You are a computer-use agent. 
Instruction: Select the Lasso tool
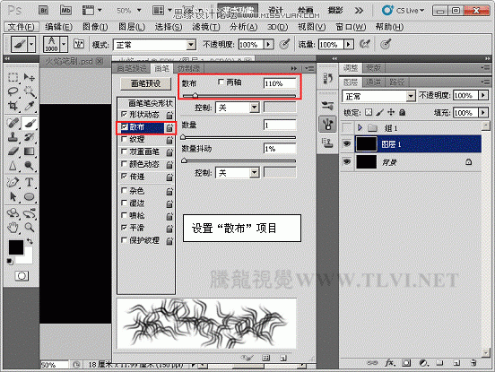13,91
